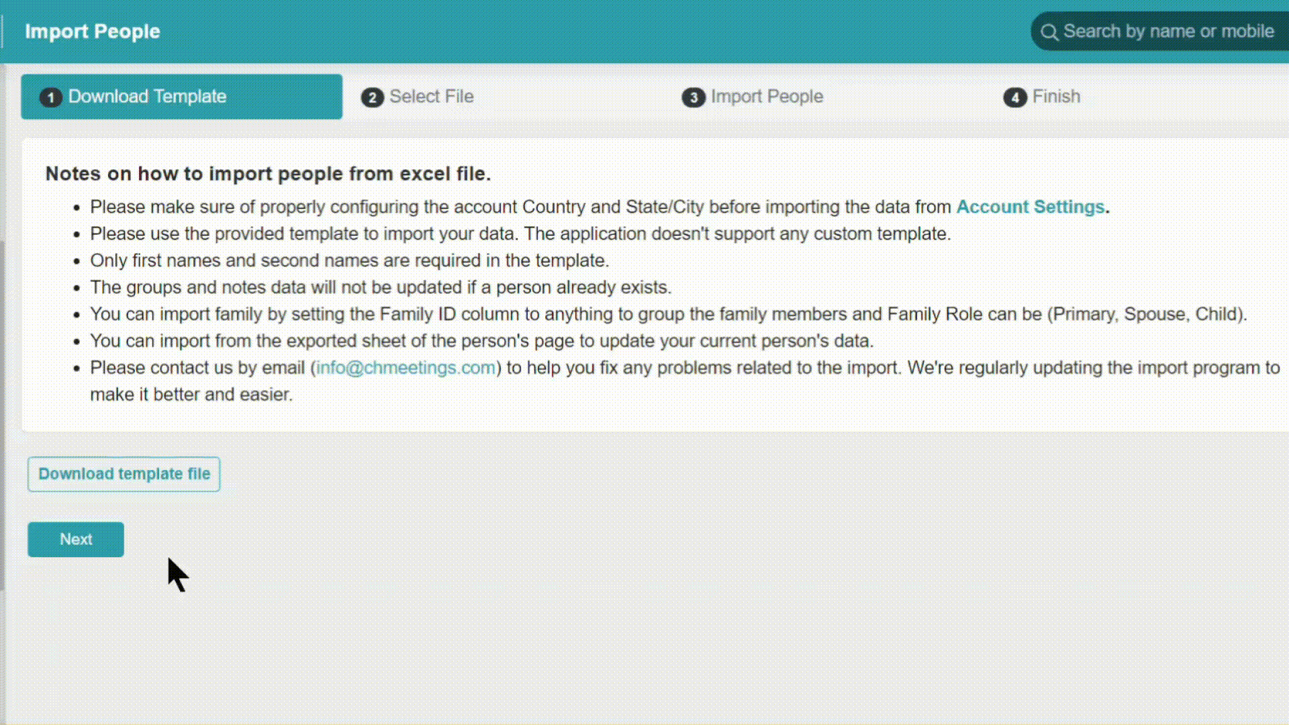Viewport: 1289px width, 725px height.
Task: Click the number 2 step badge
Action: point(372,97)
